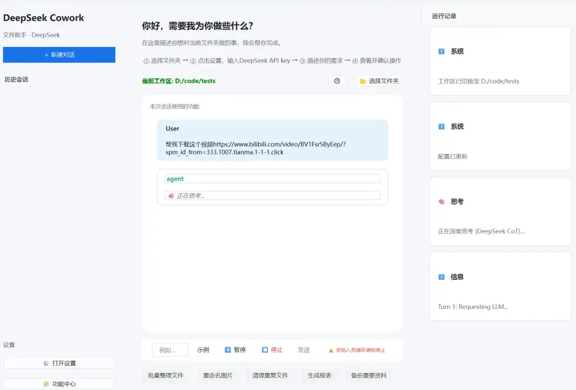Focus the 例如... message input field
This screenshot has height=390, width=576.
(x=170, y=350)
